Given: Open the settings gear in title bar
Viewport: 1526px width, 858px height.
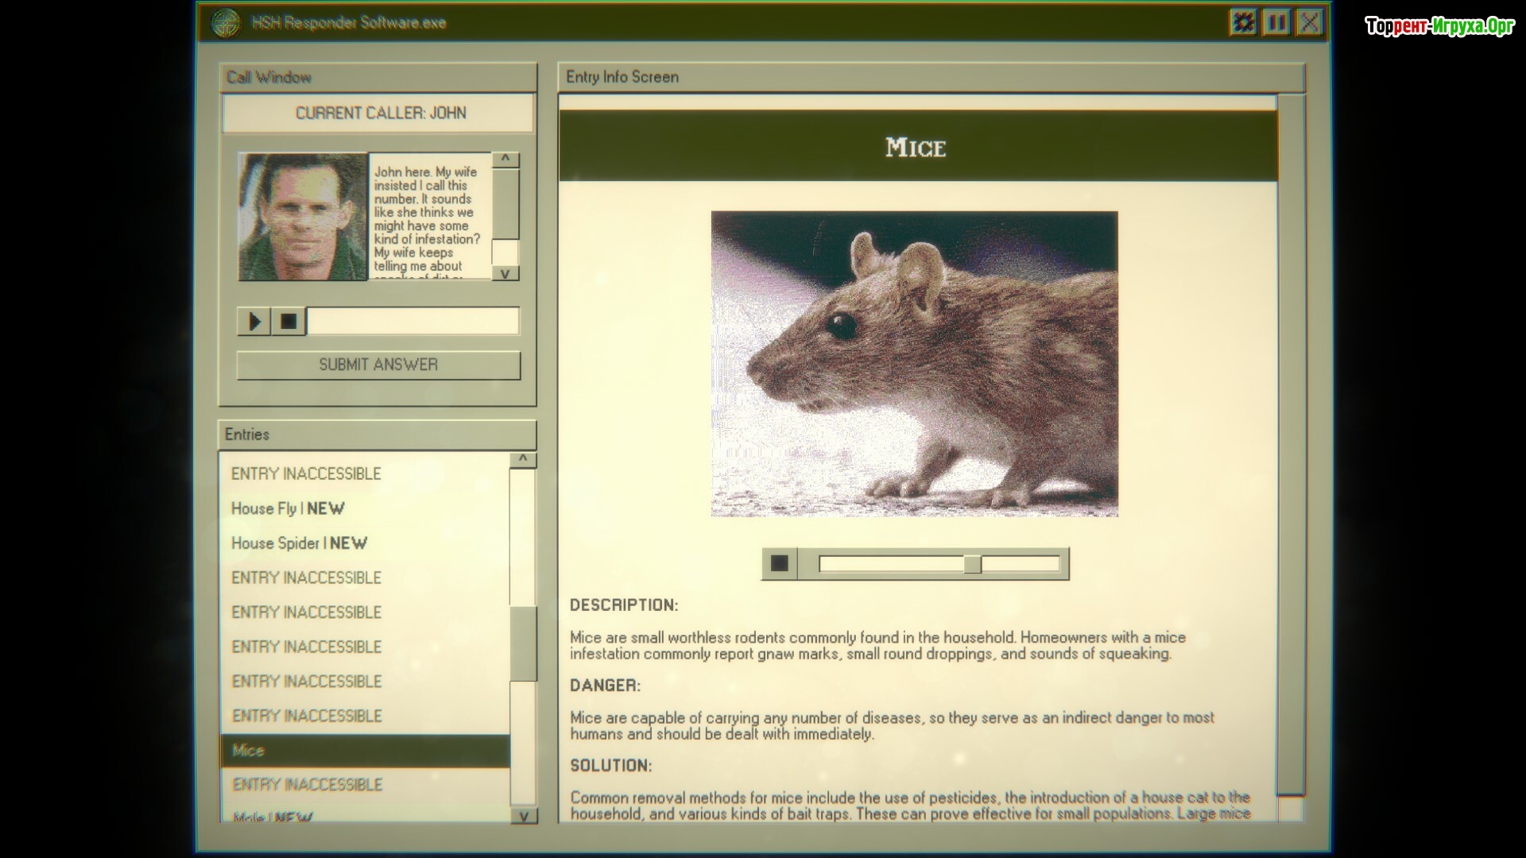Looking at the screenshot, I should pyautogui.click(x=1243, y=22).
